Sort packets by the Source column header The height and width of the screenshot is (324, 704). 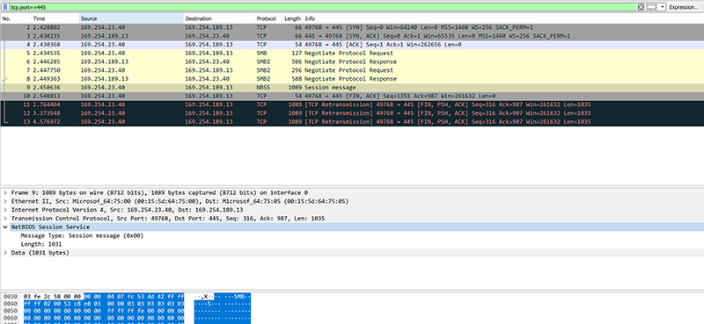point(131,18)
